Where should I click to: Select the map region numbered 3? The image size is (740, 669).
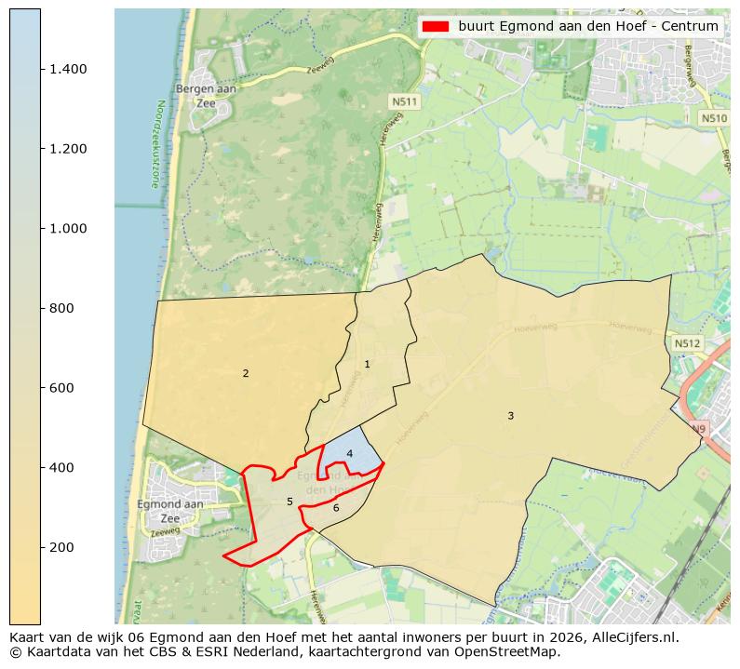510,416
